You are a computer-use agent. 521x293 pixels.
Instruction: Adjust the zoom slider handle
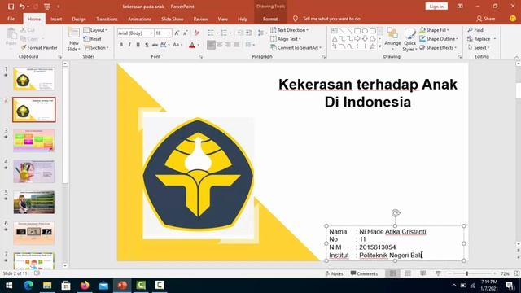(466, 273)
